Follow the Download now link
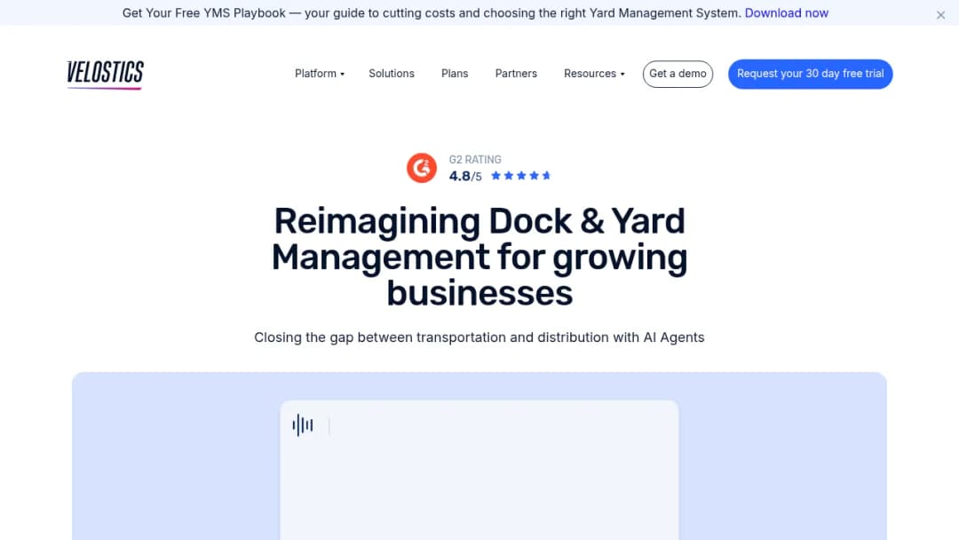The width and height of the screenshot is (959, 540). 787,12
